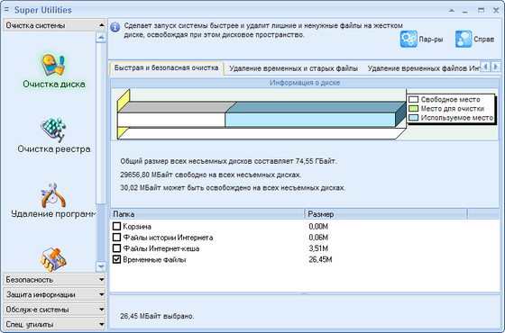Viewport: 505px width, 333px height.
Task: Click the blue info icon near description
Action: pyautogui.click(x=115, y=27)
